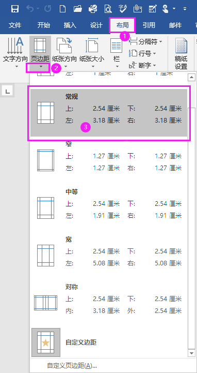
Task: Expand the 页边距 dropdown arrow
Action: [41, 67]
